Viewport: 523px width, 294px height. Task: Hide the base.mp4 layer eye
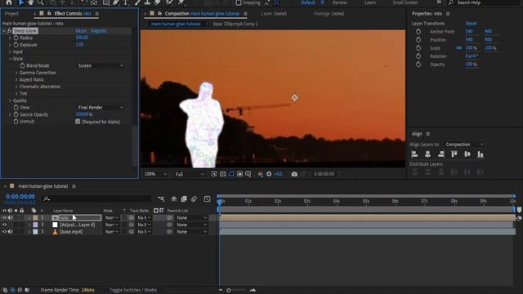pyautogui.click(x=4, y=232)
